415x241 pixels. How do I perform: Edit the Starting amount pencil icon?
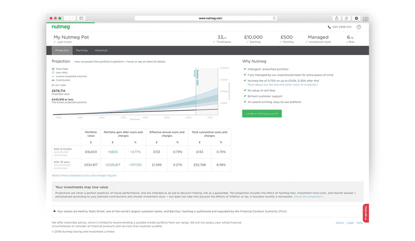pos(247,42)
